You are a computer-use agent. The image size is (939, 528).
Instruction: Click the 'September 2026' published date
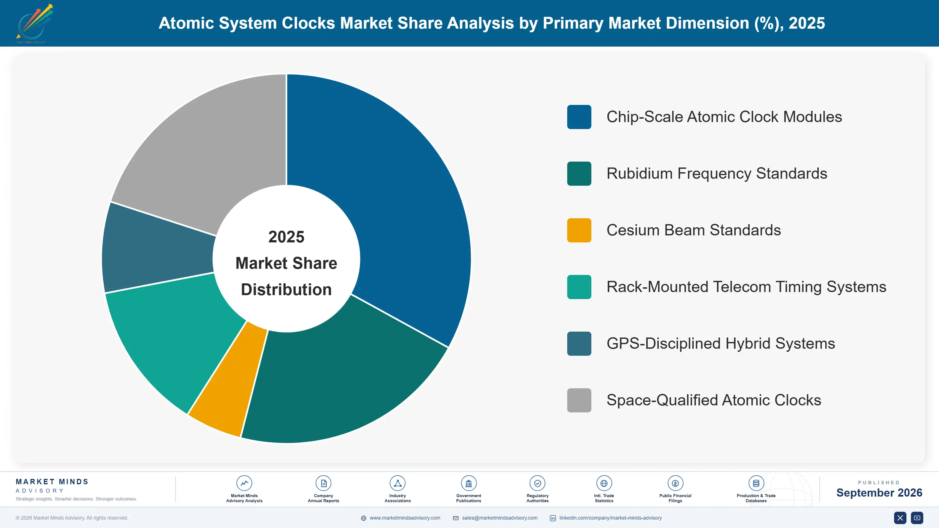[879, 493]
